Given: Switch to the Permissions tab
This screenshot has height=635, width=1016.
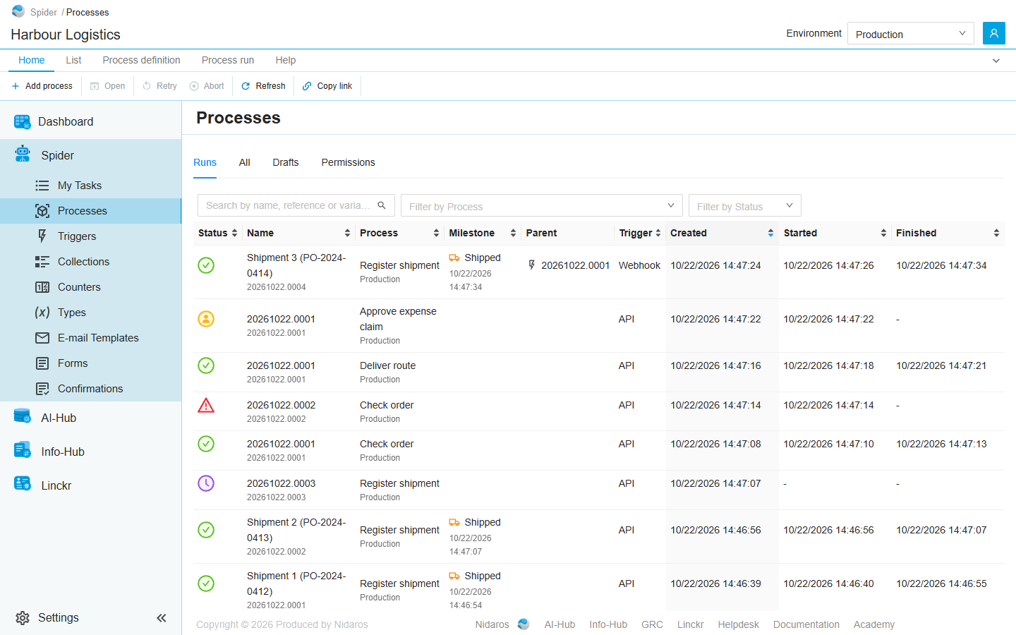Looking at the screenshot, I should tap(349, 162).
